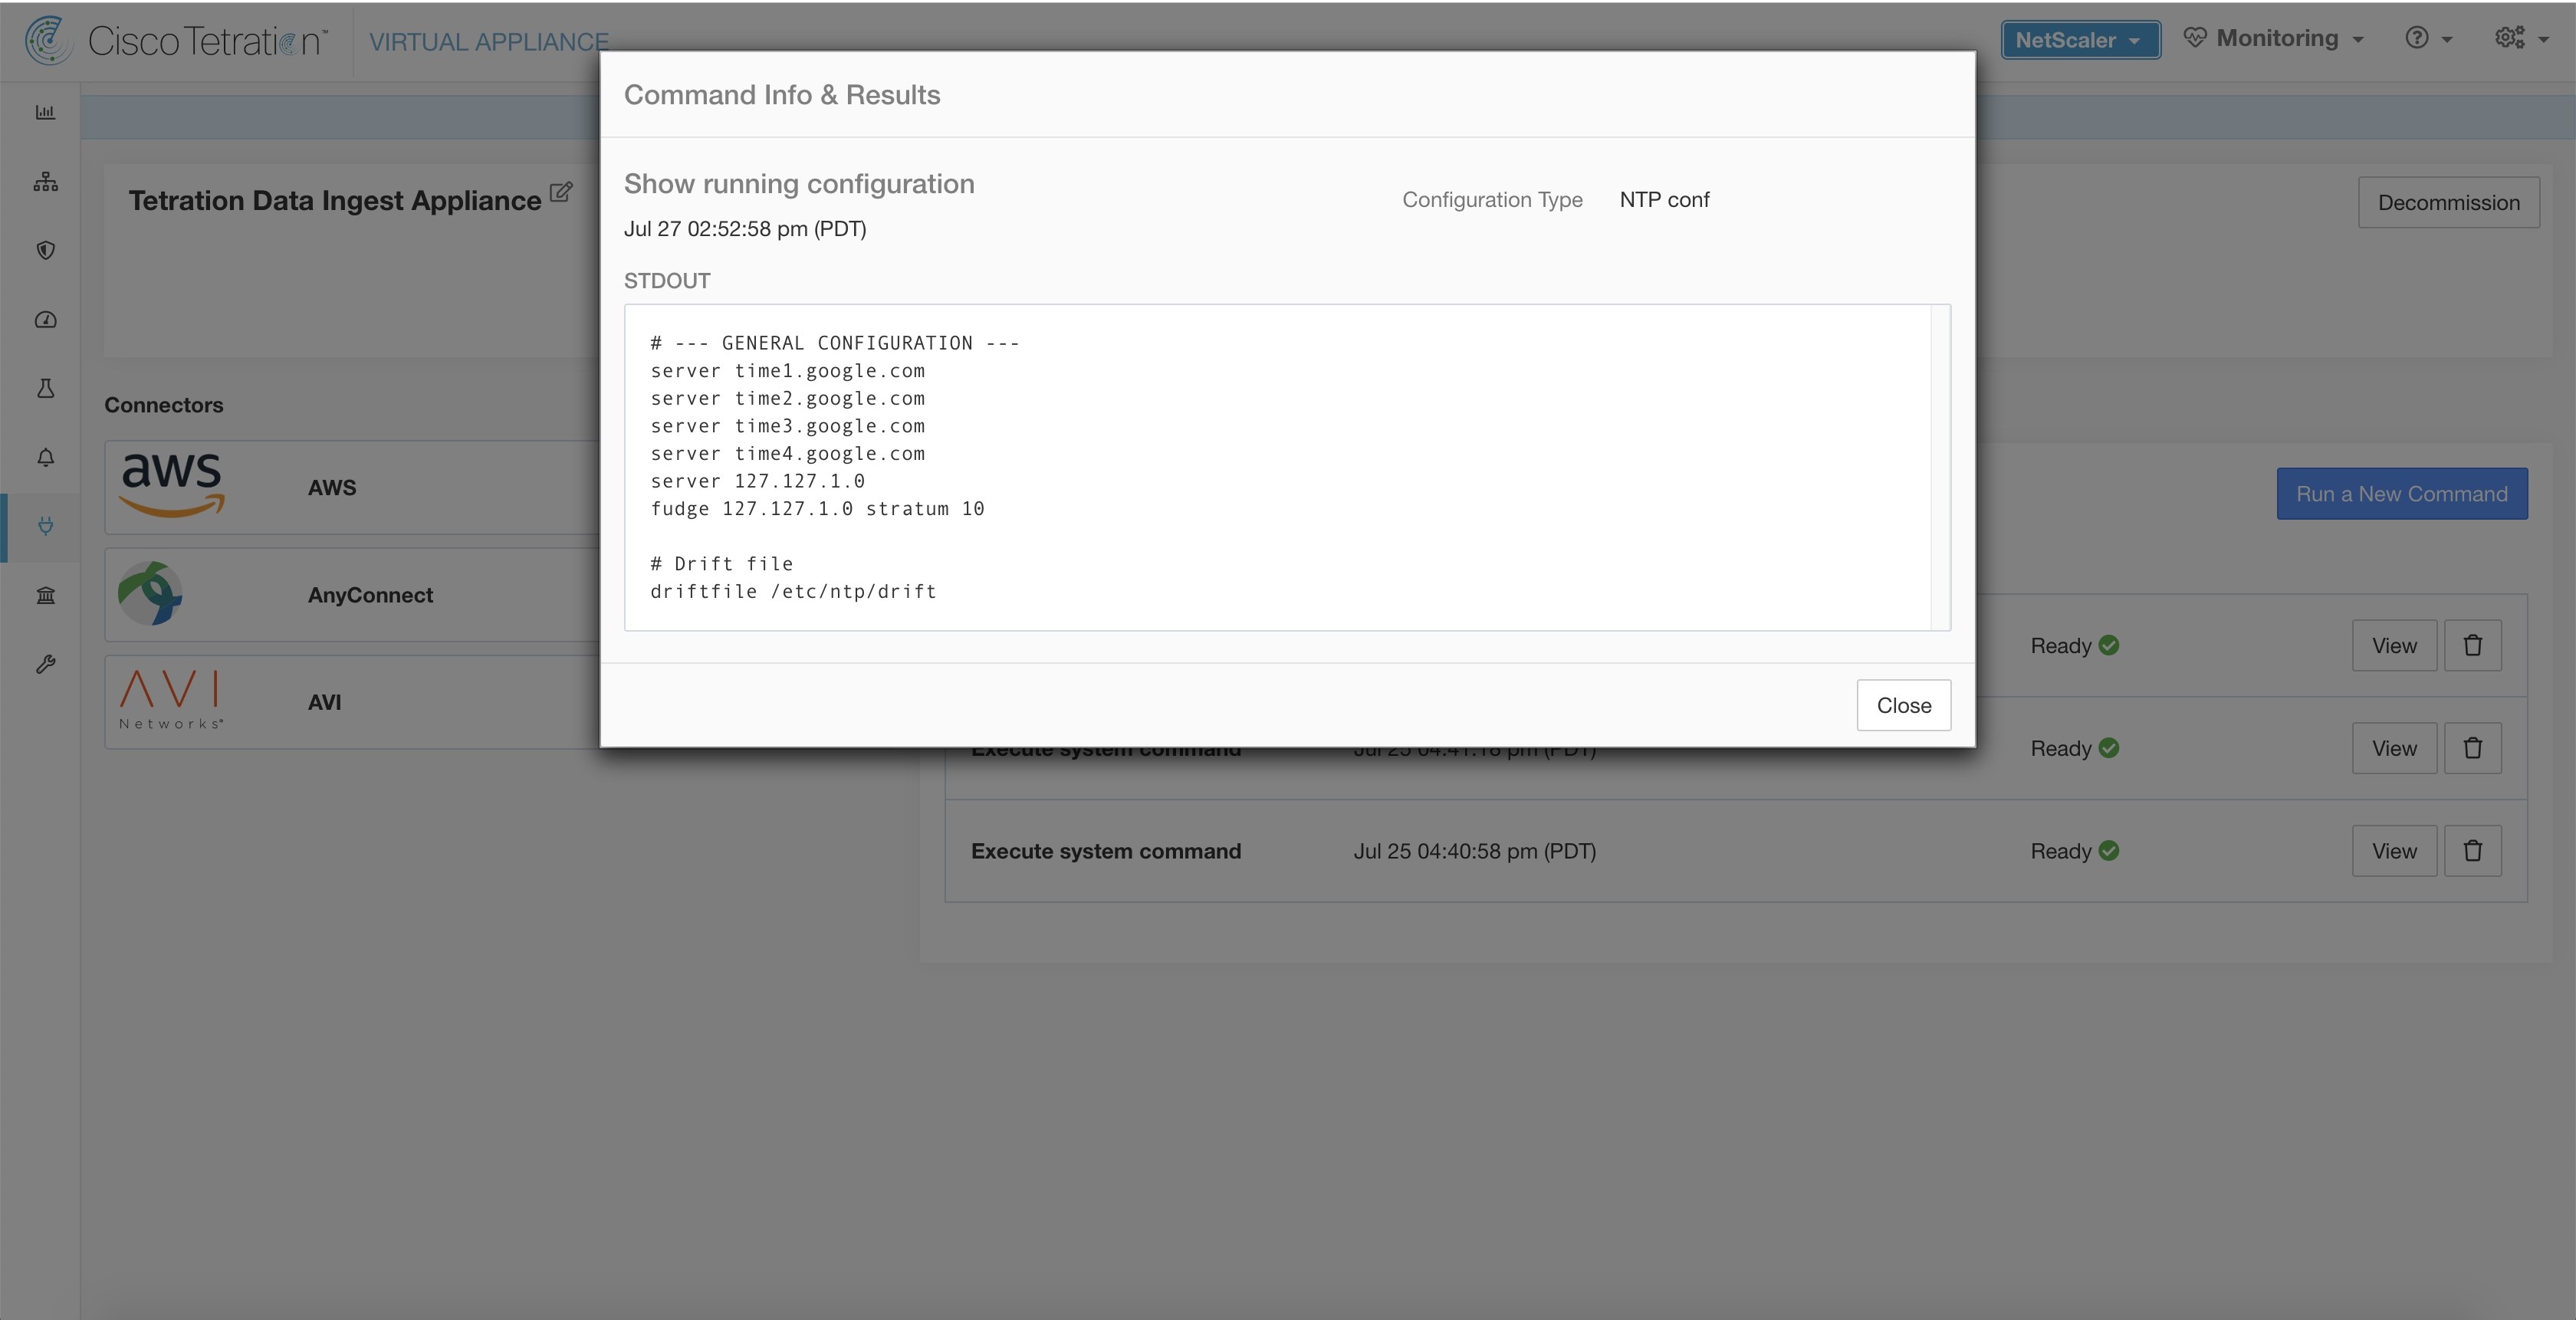Click the 'server time1.google.com' line
The image size is (2576, 1320).
[x=787, y=371]
